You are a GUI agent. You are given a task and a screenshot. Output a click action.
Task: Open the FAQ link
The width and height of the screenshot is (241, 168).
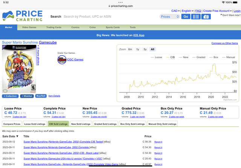(198, 11)
